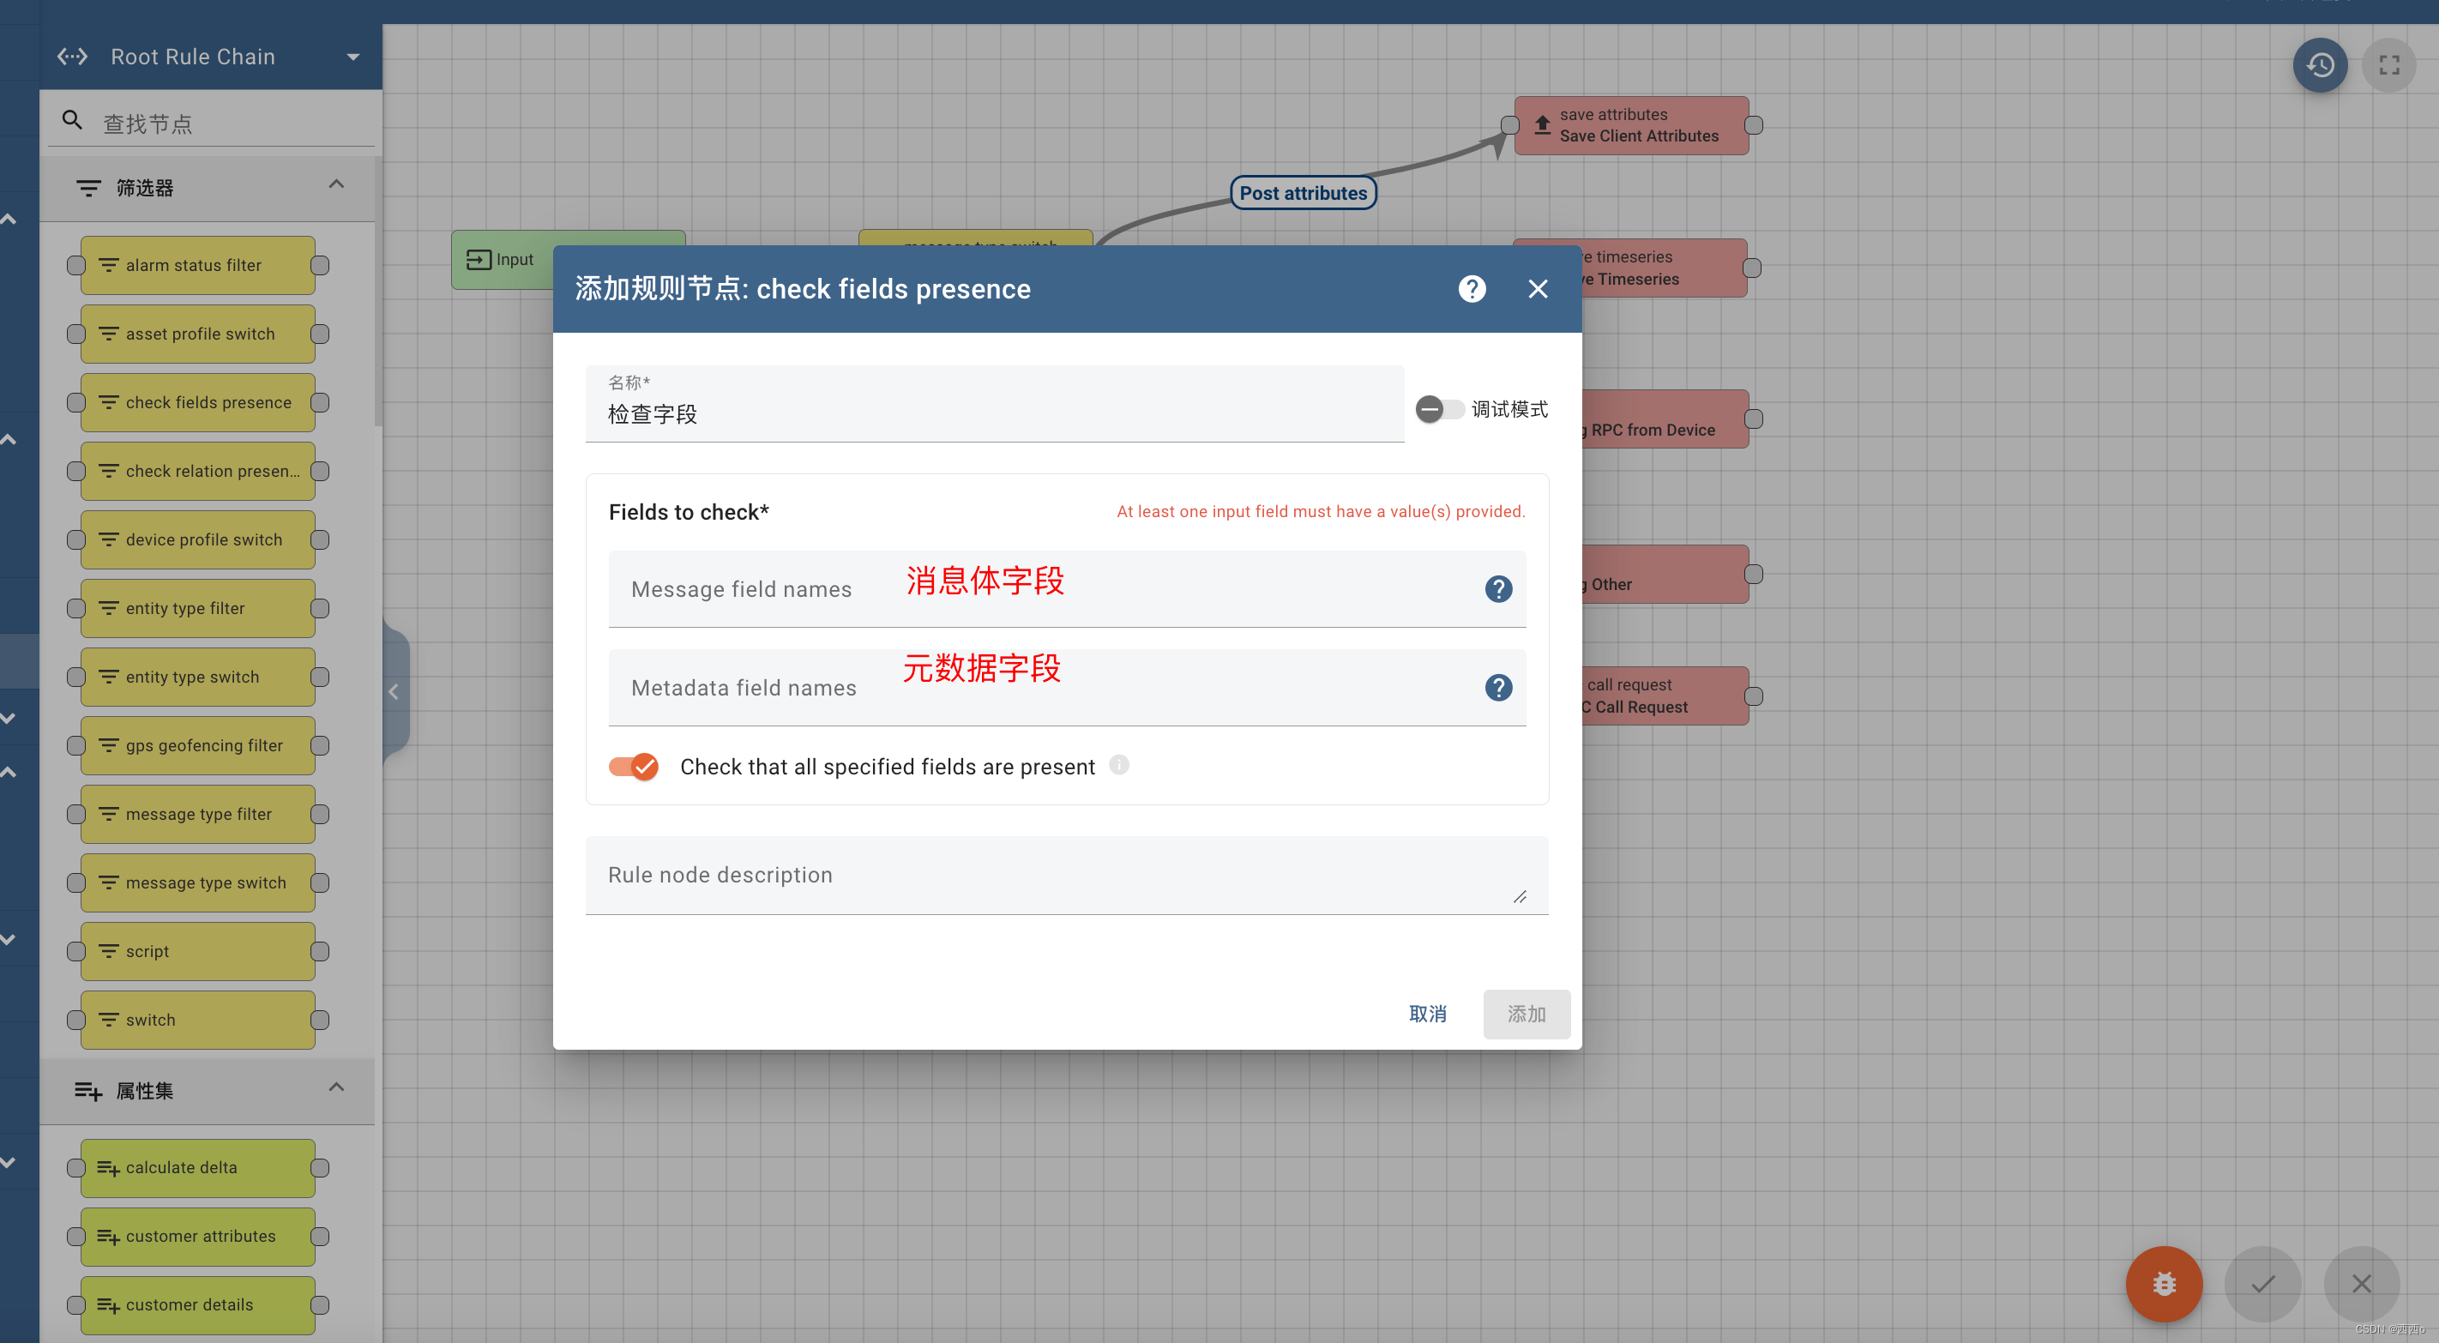Click output port of Save Client Attributes node
This screenshot has height=1343, width=2439.
[1753, 125]
